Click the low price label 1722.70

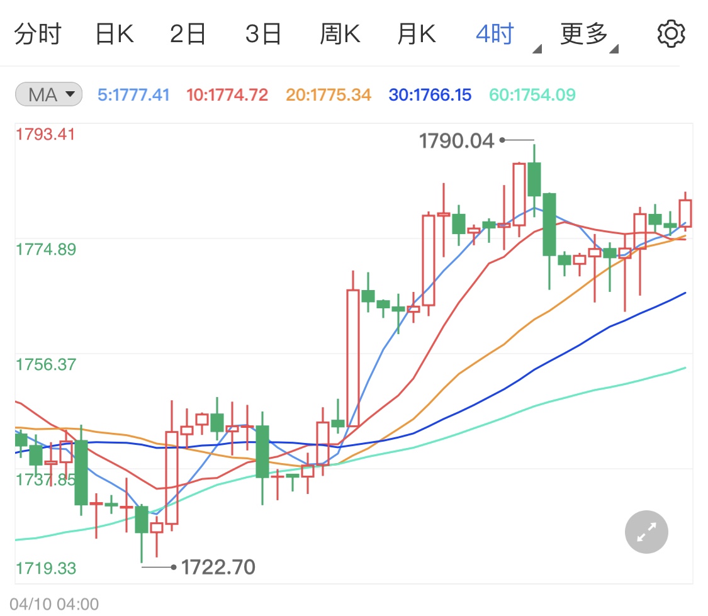[218, 568]
